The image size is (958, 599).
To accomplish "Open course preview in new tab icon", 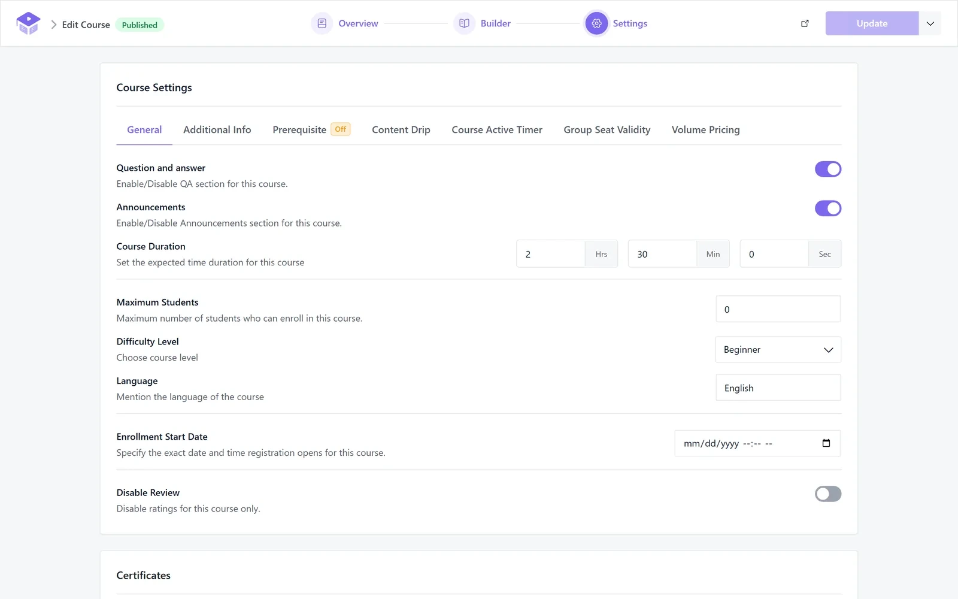I will pyautogui.click(x=805, y=23).
